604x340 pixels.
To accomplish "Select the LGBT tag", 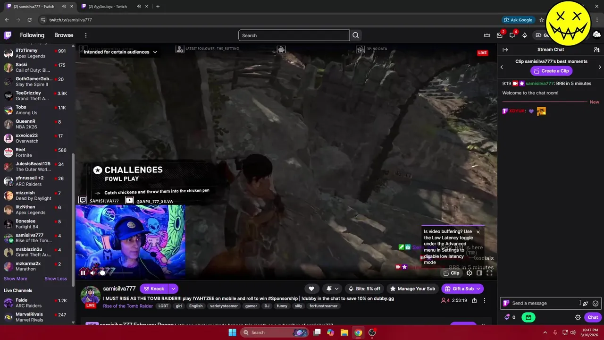I will (x=163, y=306).
